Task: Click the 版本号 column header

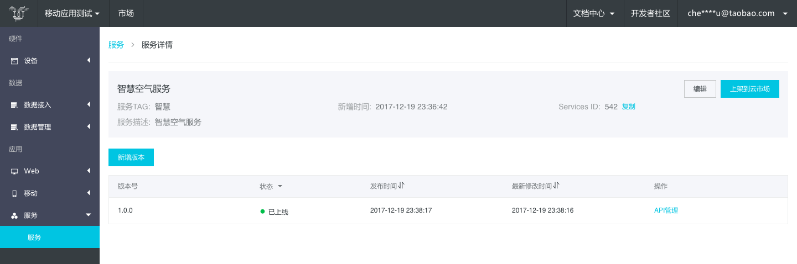Action: click(x=128, y=186)
